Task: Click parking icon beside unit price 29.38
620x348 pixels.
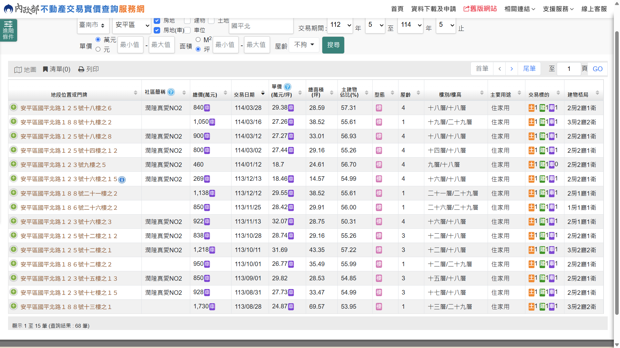Action: (x=291, y=108)
